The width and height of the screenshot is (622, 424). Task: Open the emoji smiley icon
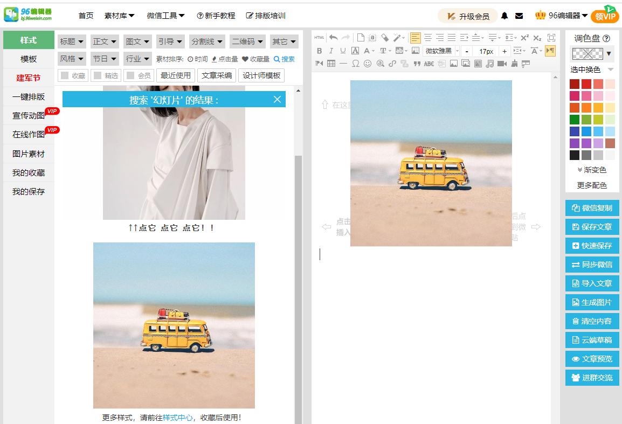[368, 64]
